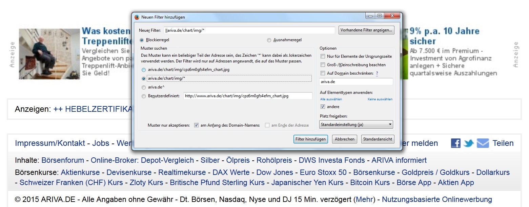Viewport: 529px width, 207px height.
Task: Open the 'Börse App' link
Action: 414,183
